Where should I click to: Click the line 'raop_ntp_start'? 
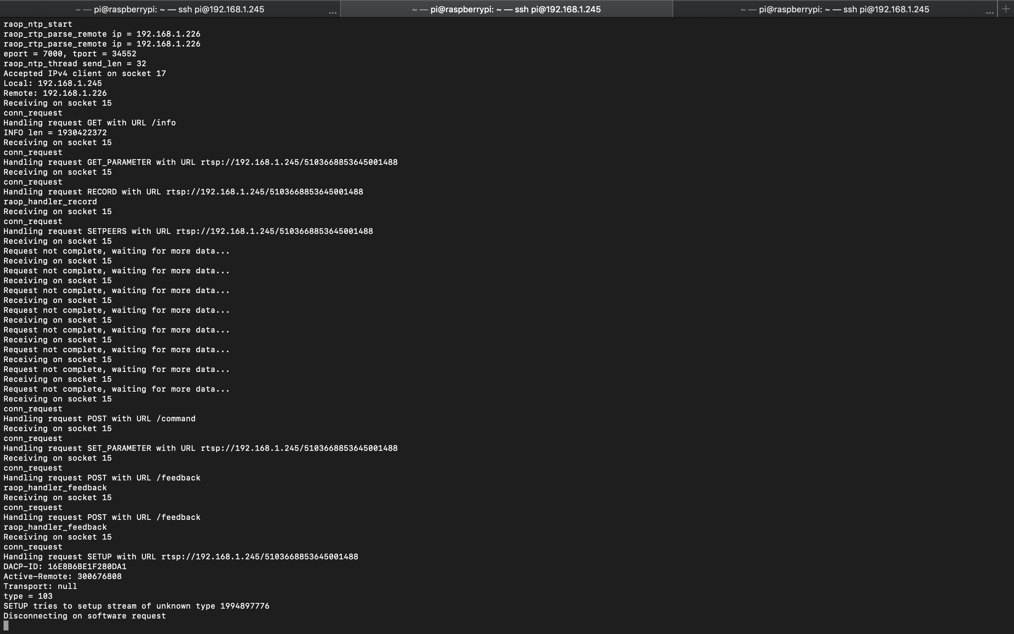pyautogui.click(x=38, y=24)
